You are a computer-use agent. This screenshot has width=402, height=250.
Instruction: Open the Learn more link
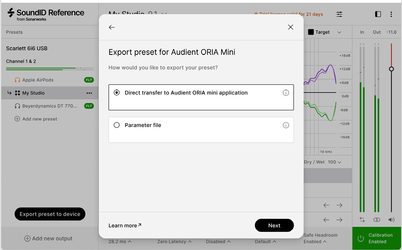(125, 225)
